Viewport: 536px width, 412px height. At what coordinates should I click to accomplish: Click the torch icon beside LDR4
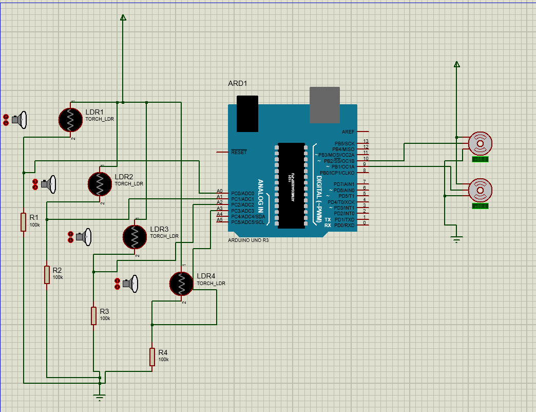pyautogui.click(x=130, y=284)
